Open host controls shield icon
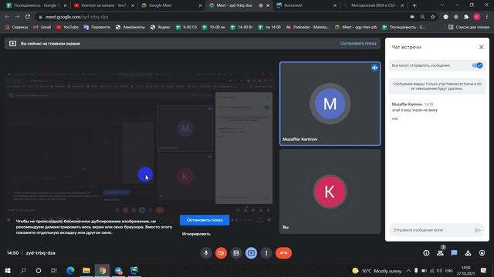The height and width of the screenshot is (277, 494). 482,253
